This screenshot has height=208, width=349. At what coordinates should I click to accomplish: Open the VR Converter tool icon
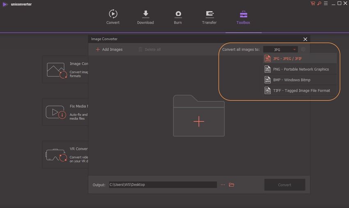tap(56, 155)
